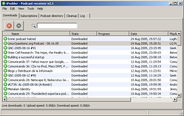Viewport: 184px width, 116px height.
Task: Click the vertical scrollbar up arrow
Action: (179, 34)
